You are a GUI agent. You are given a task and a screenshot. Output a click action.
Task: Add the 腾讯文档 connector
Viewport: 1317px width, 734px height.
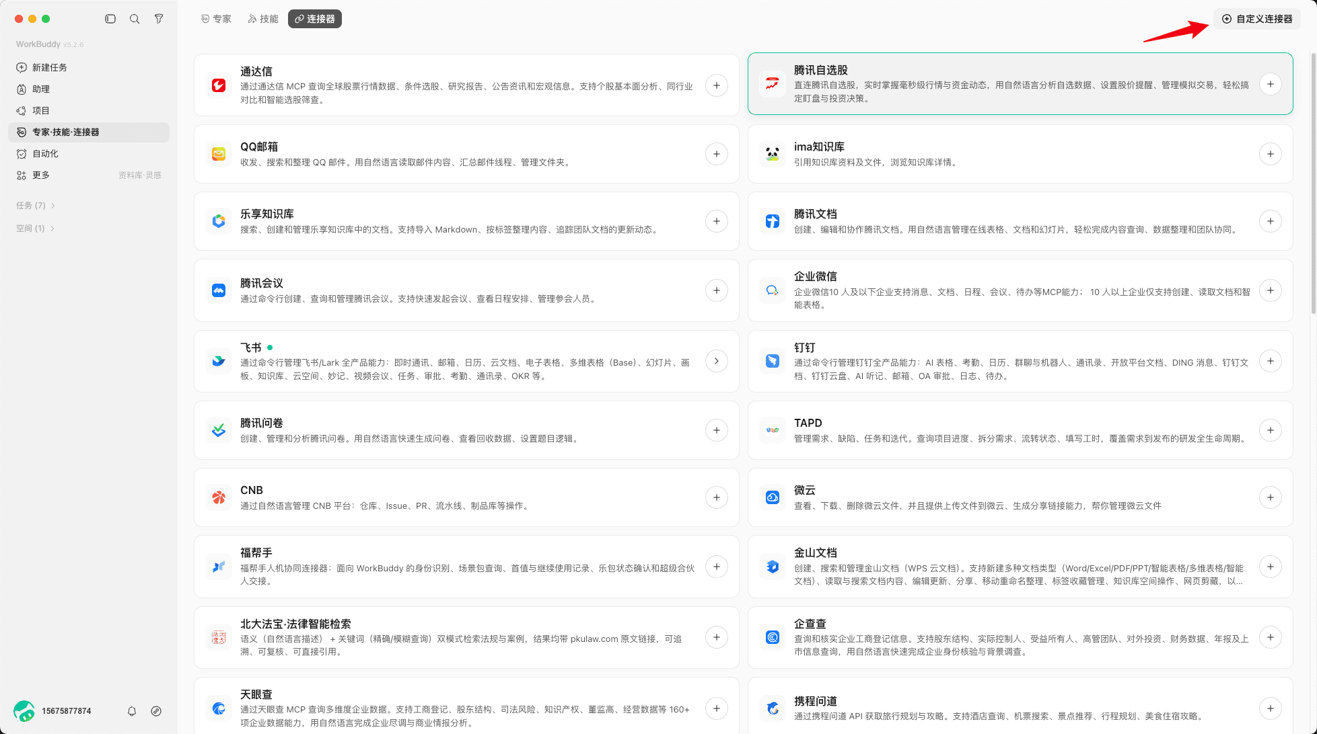(x=1271, y=221)
